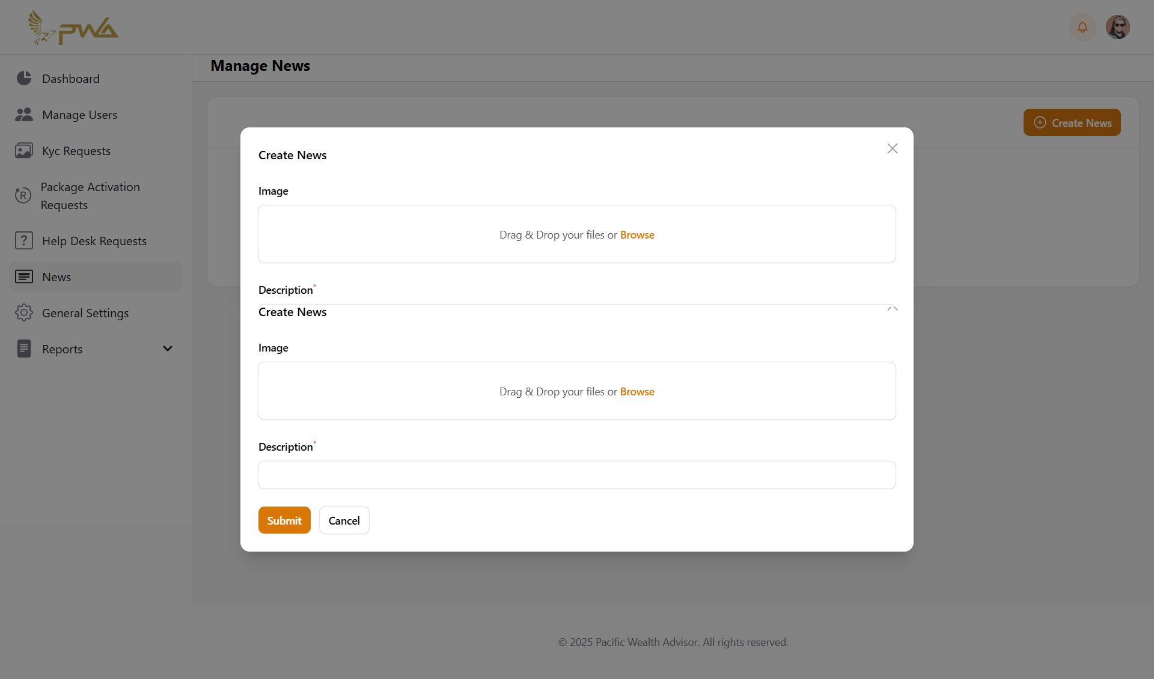Focus the Description input field
The height and width of the screenshot is (679, 1154).
[x=577, y=475]
